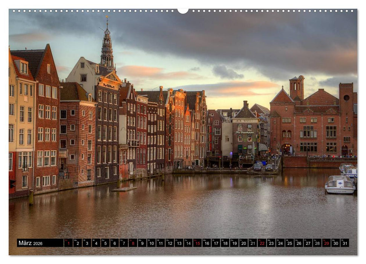Click the calendar hanging hole notch at top

coord(183,11)
